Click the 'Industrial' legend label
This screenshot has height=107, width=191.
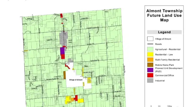[160, 81]
